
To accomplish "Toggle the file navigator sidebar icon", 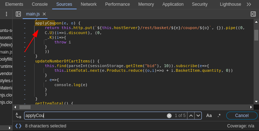I will pos(18,14).
